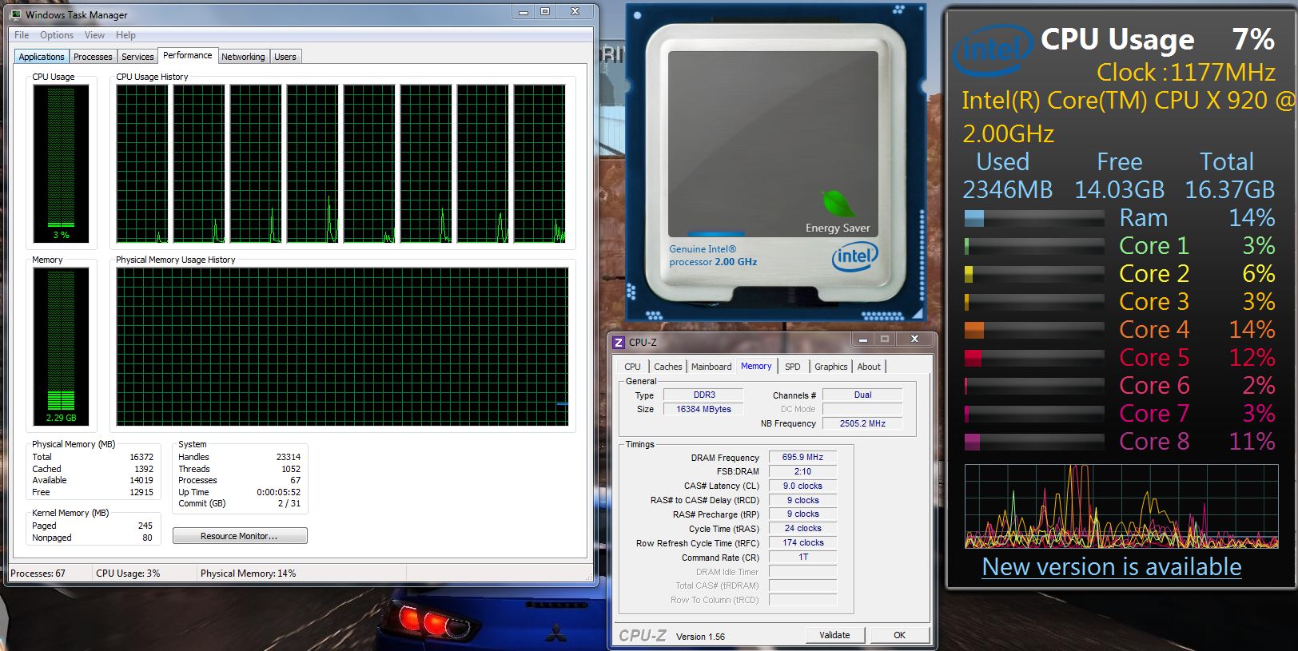Switch to the Users tab
The height and width of the screenshot is (651, 1298).
click(x=285, y=57)
